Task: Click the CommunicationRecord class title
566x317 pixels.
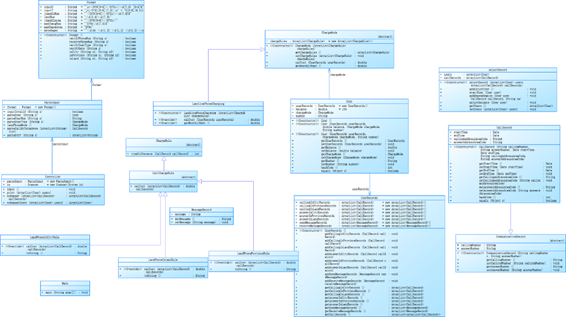Action: tap(510, 236)
